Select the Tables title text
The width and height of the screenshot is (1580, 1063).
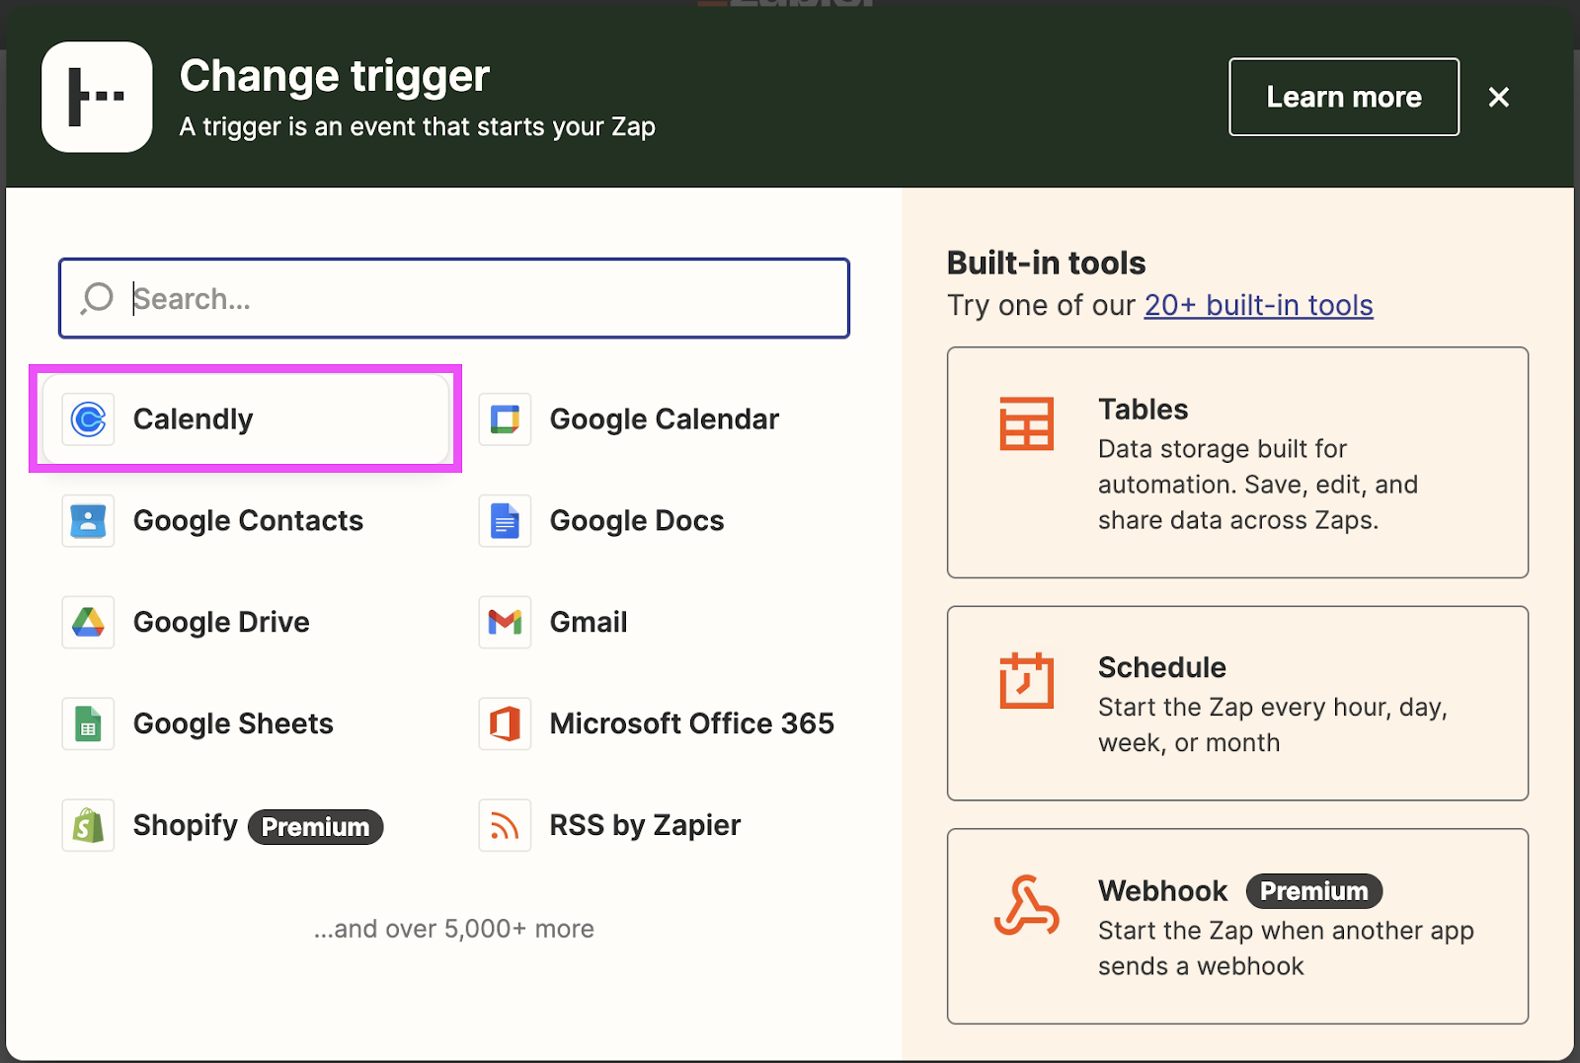1143,409
